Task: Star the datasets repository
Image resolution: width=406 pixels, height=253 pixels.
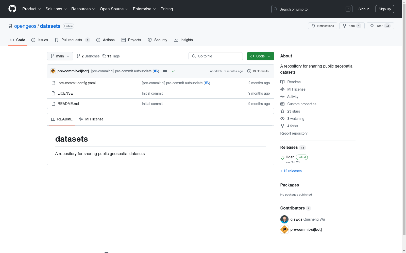Action: click(380, 26)
